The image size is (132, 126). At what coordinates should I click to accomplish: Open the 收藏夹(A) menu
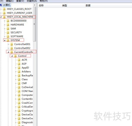click(32, 1)
